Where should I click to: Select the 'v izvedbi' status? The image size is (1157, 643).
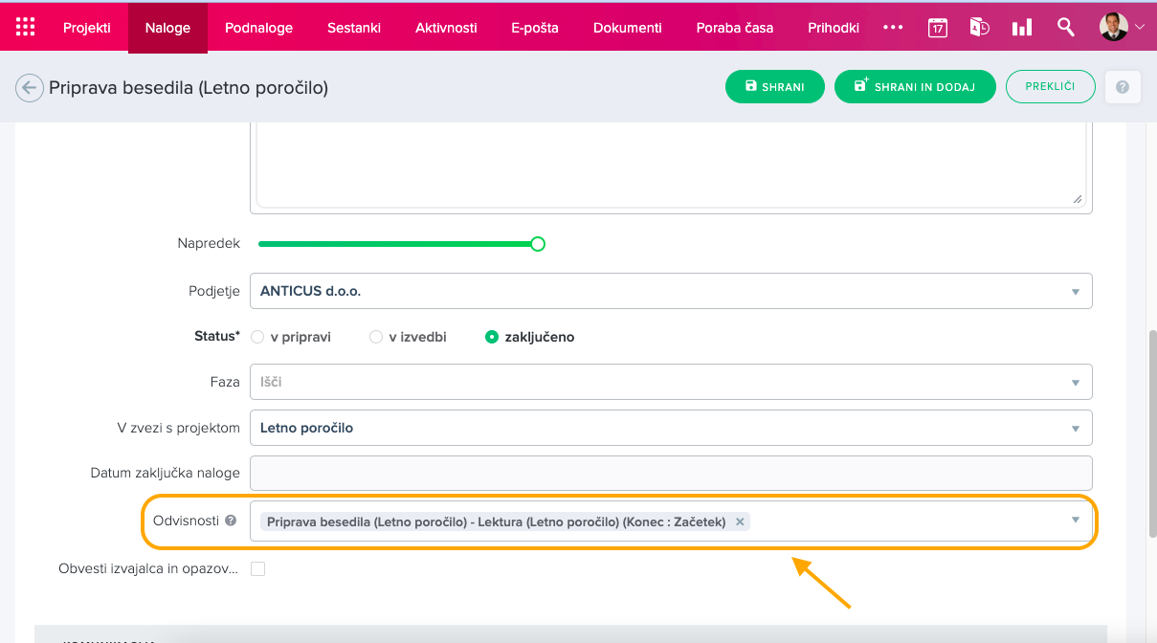click(376, 337)
